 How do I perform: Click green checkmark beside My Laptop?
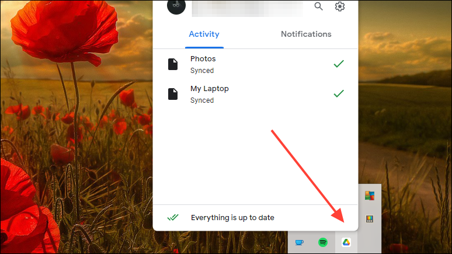click(x=339, y=93)
